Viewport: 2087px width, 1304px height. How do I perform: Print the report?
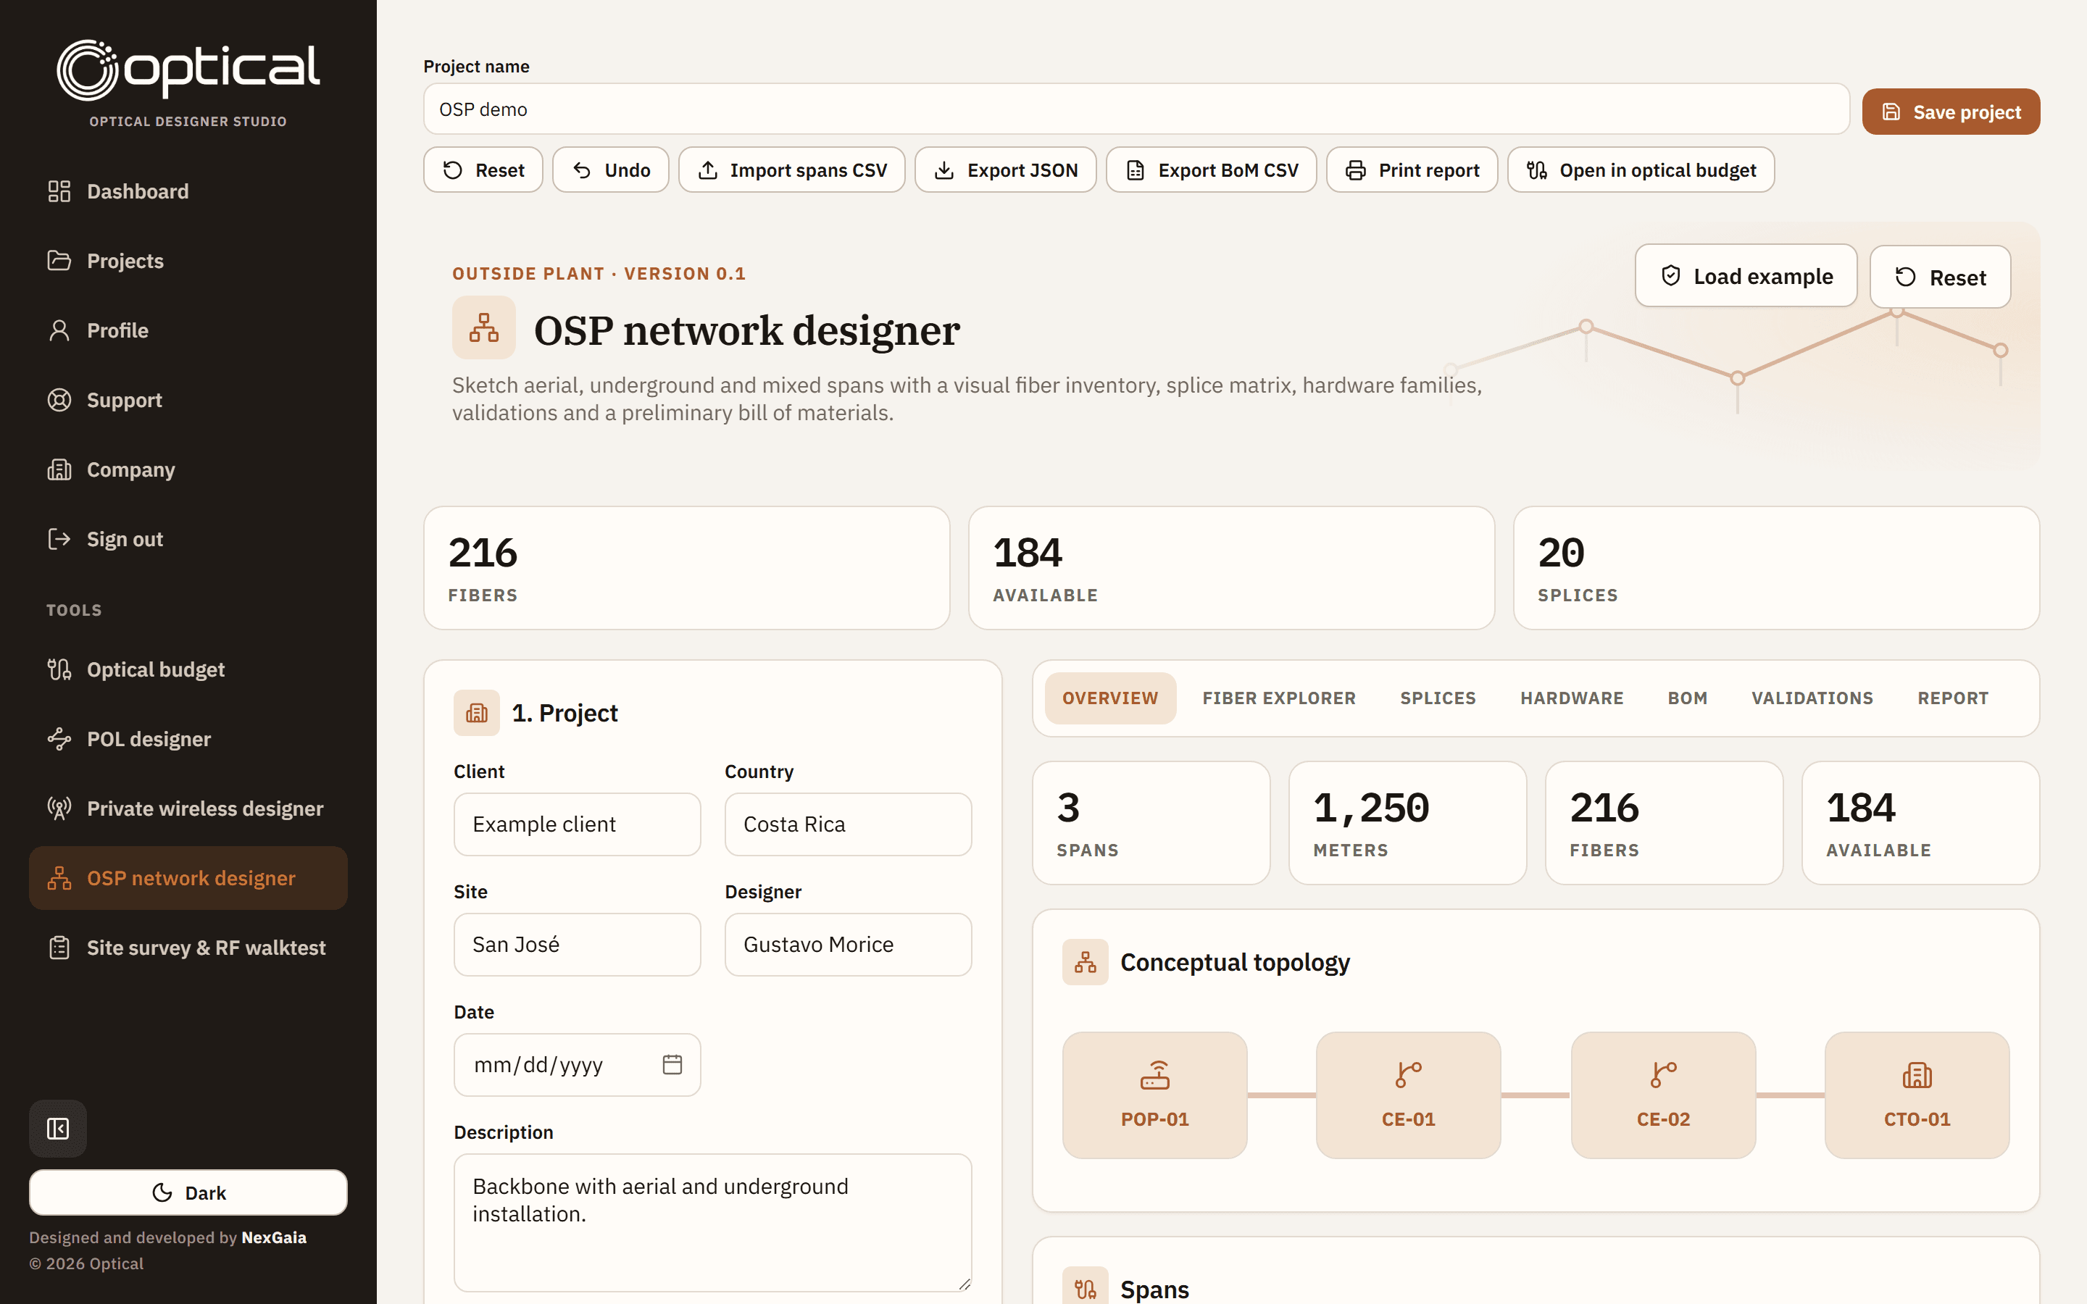(1412, 170)
